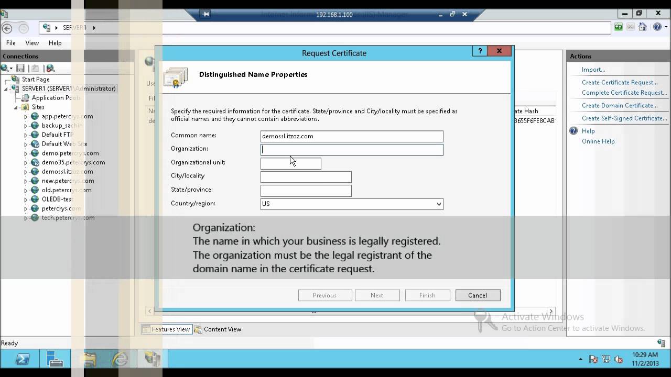The image size is (671, 377).
Task: Click the pin icon on remote desktop bar
Action: coord(206,14)
